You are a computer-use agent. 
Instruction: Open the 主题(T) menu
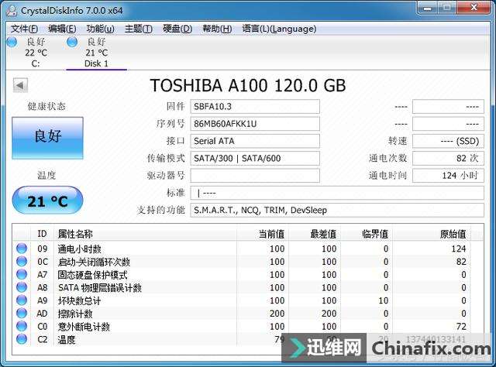tap(138, 29)
